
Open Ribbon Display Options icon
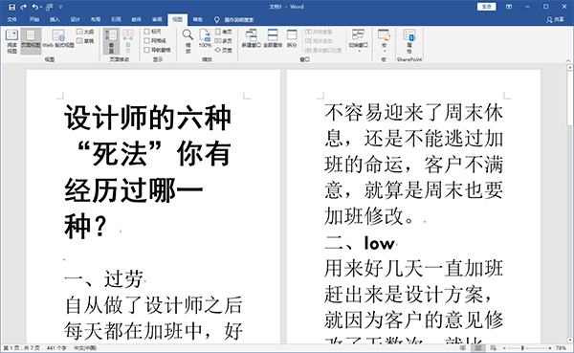(509, 7)
